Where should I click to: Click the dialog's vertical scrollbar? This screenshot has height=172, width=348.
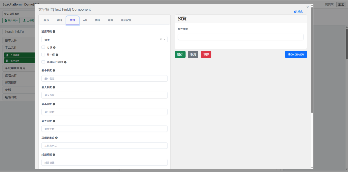312,60
